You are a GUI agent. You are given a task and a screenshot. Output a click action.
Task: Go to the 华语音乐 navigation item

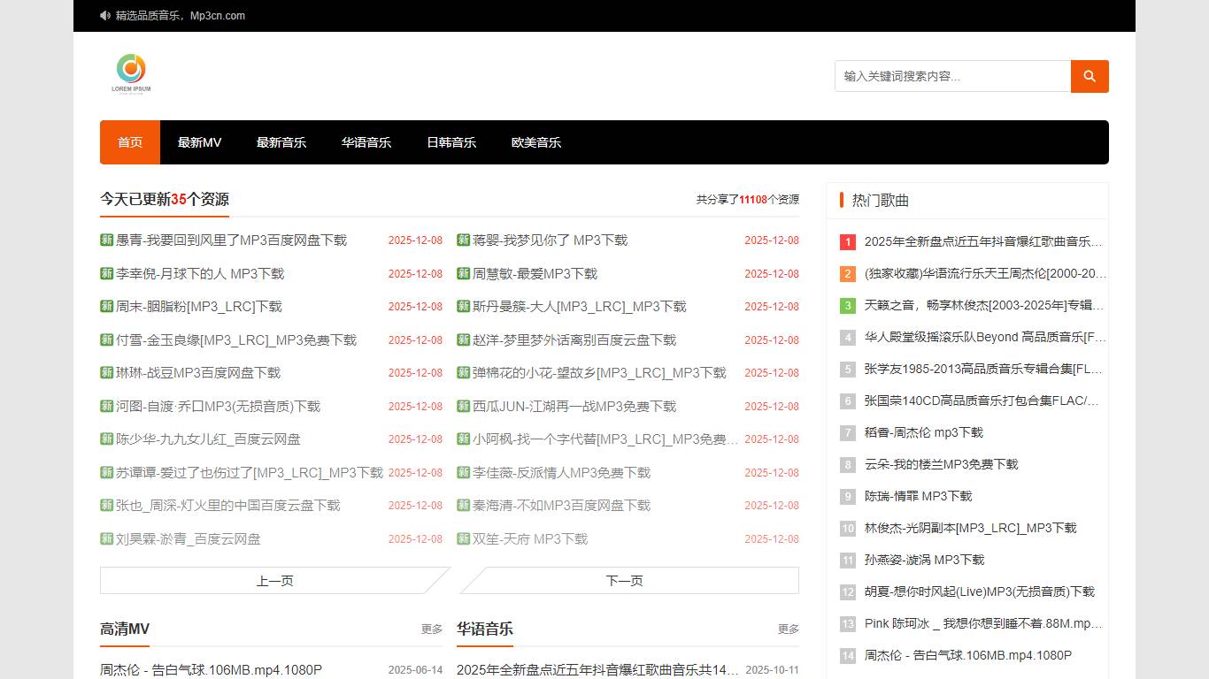[x=366, y=142]
